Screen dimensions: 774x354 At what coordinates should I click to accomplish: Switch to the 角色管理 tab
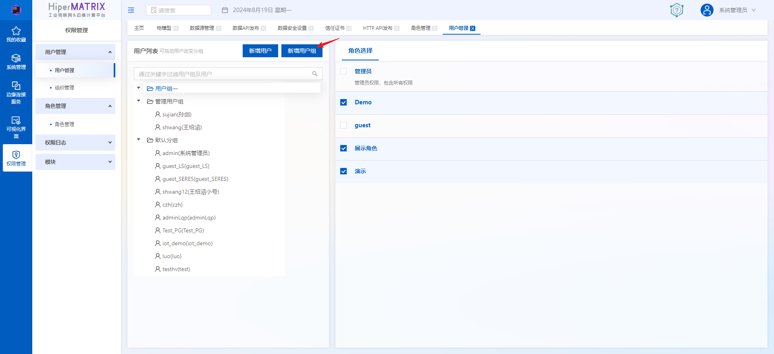point(421,28)
